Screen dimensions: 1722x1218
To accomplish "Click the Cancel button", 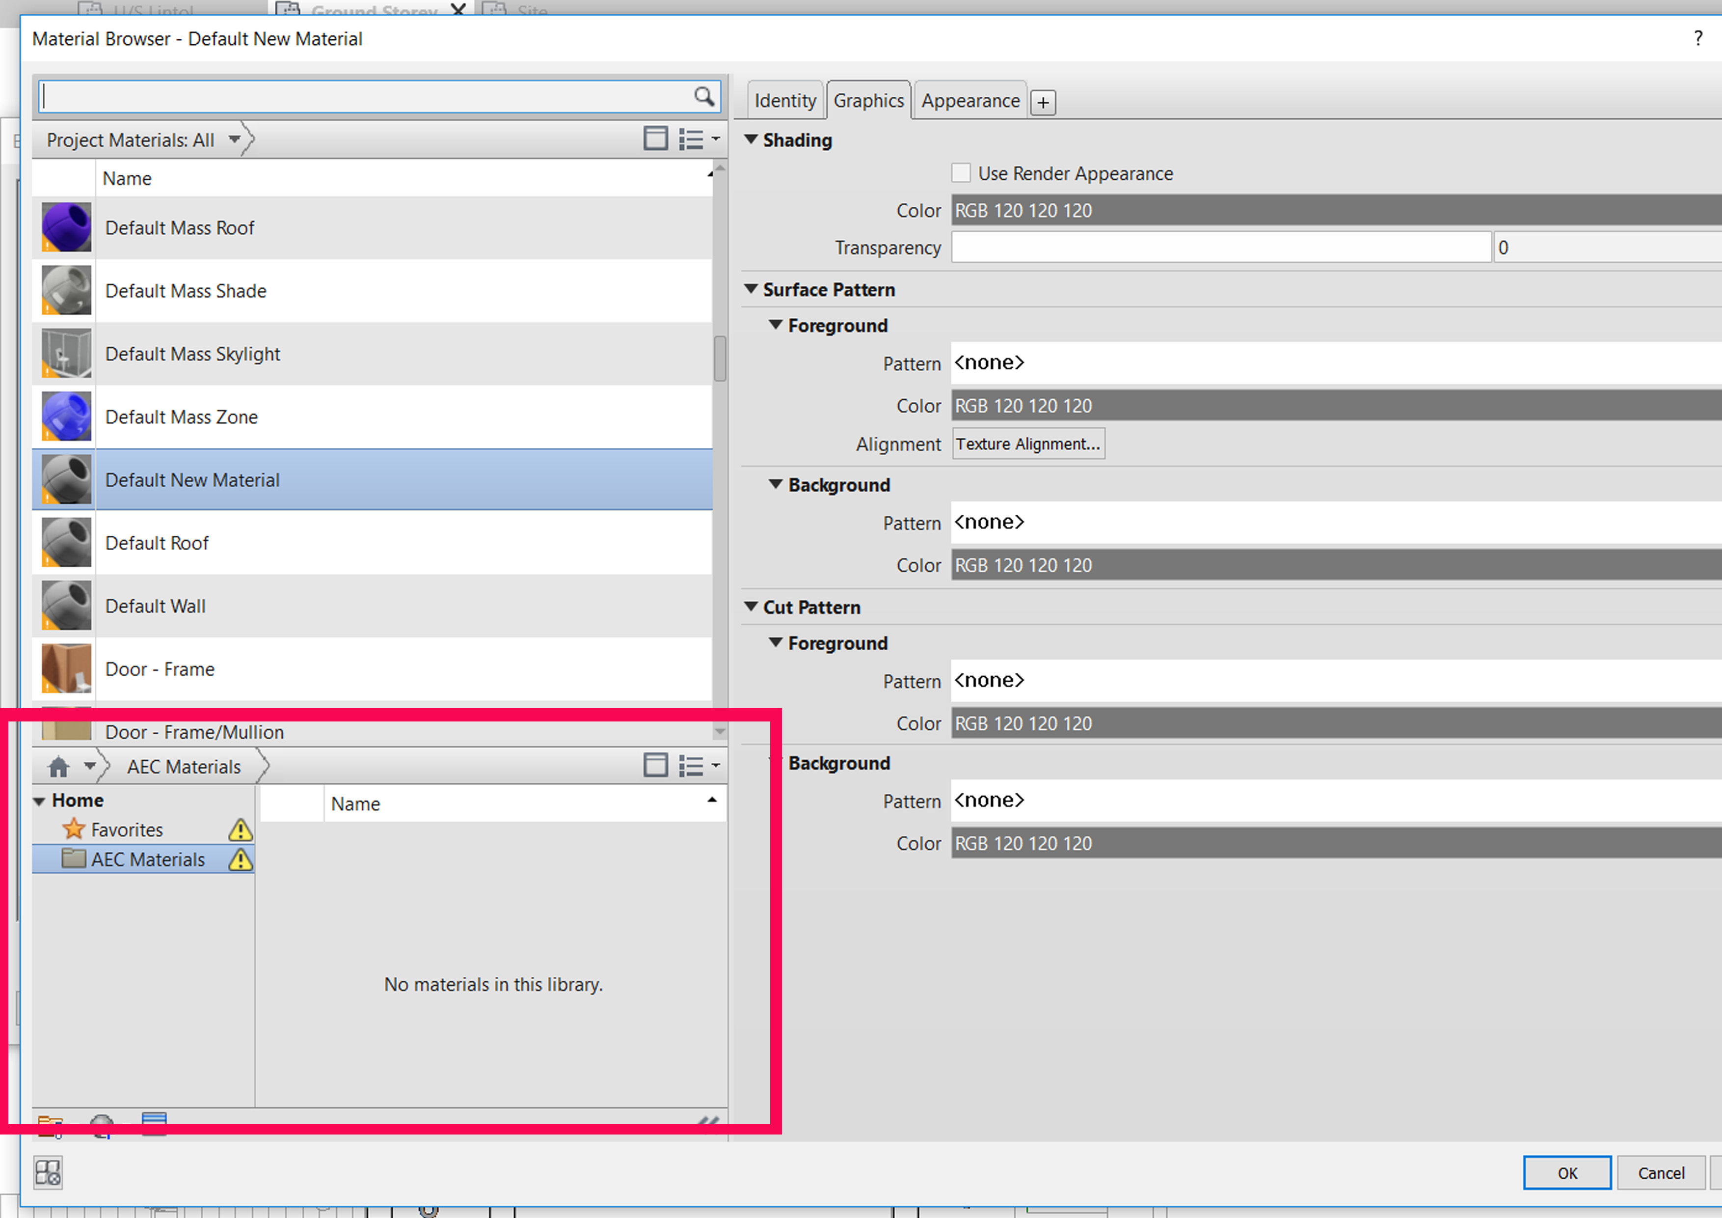I will tap(1661, 1172).
